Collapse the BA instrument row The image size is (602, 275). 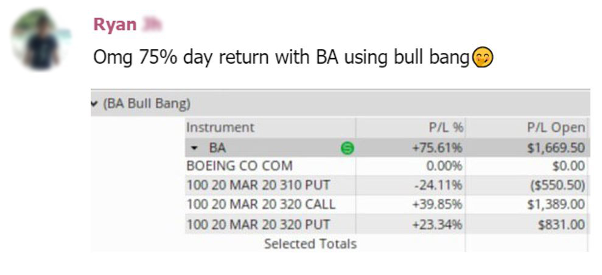(194, 148)
